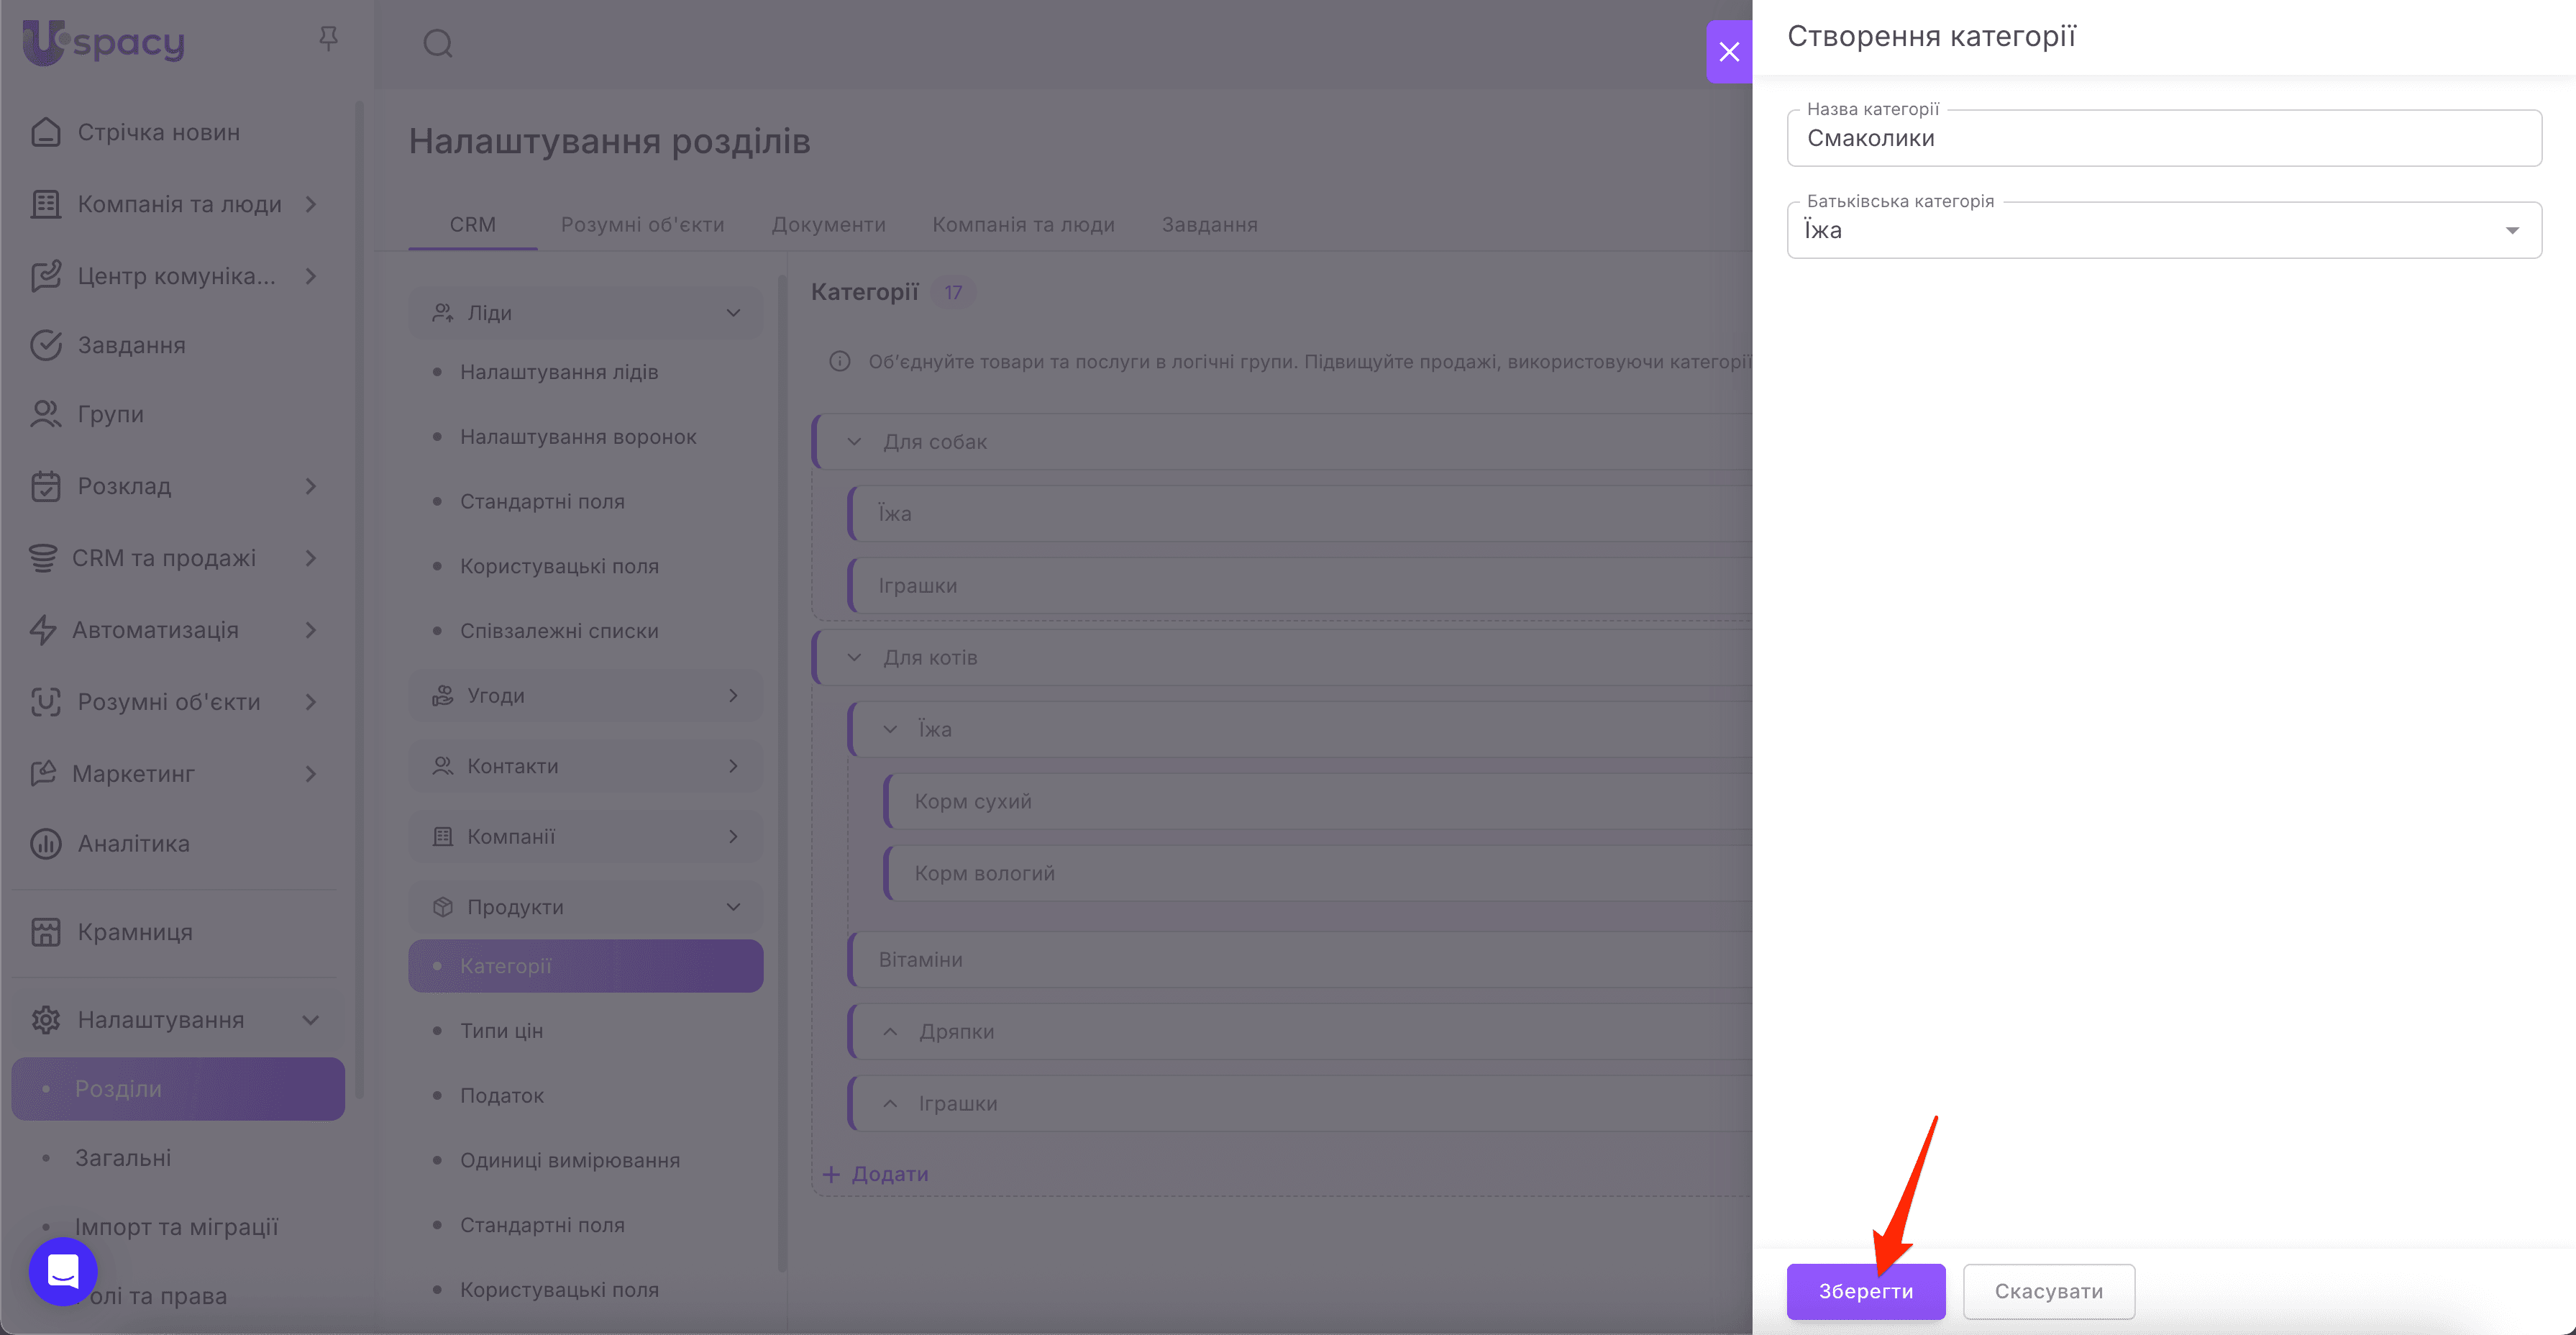
Task: Click the search magnifier icon
Action: tap(438, 43)
